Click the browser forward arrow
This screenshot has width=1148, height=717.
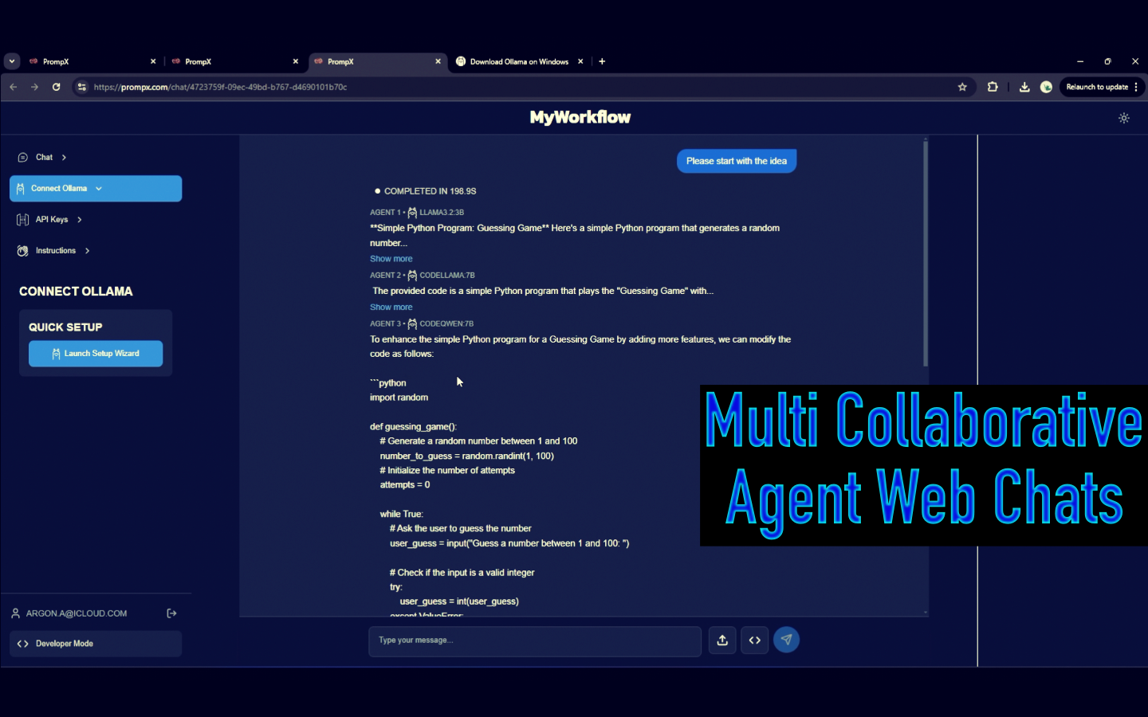pos(34,88)
